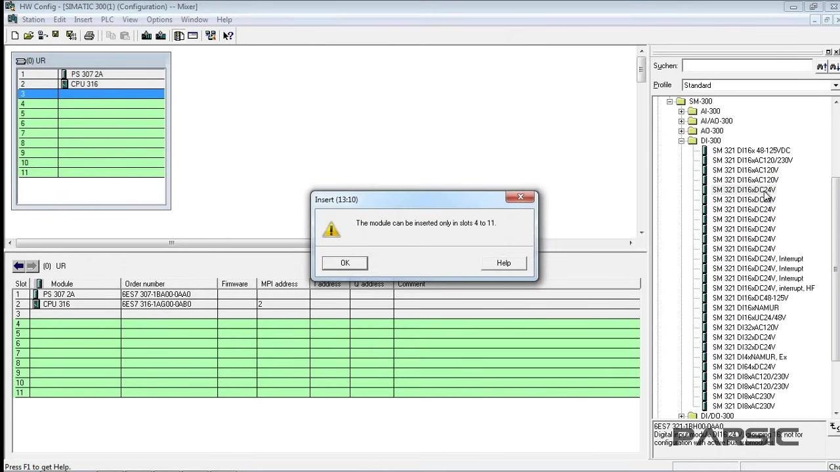
Task: Open the Window menu
Action: [194, 20]
